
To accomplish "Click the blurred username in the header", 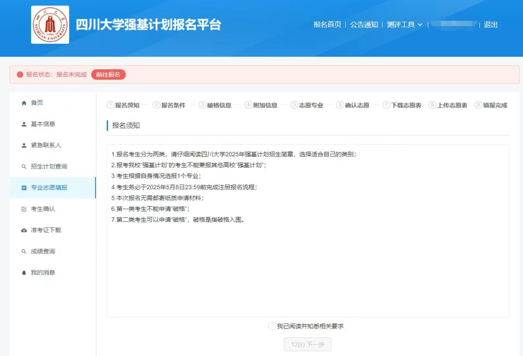I will (x=454, y=24).
